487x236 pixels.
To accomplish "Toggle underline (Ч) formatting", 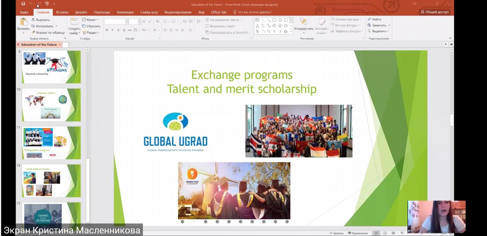I will pyautogui.click(x=118, y=30).
